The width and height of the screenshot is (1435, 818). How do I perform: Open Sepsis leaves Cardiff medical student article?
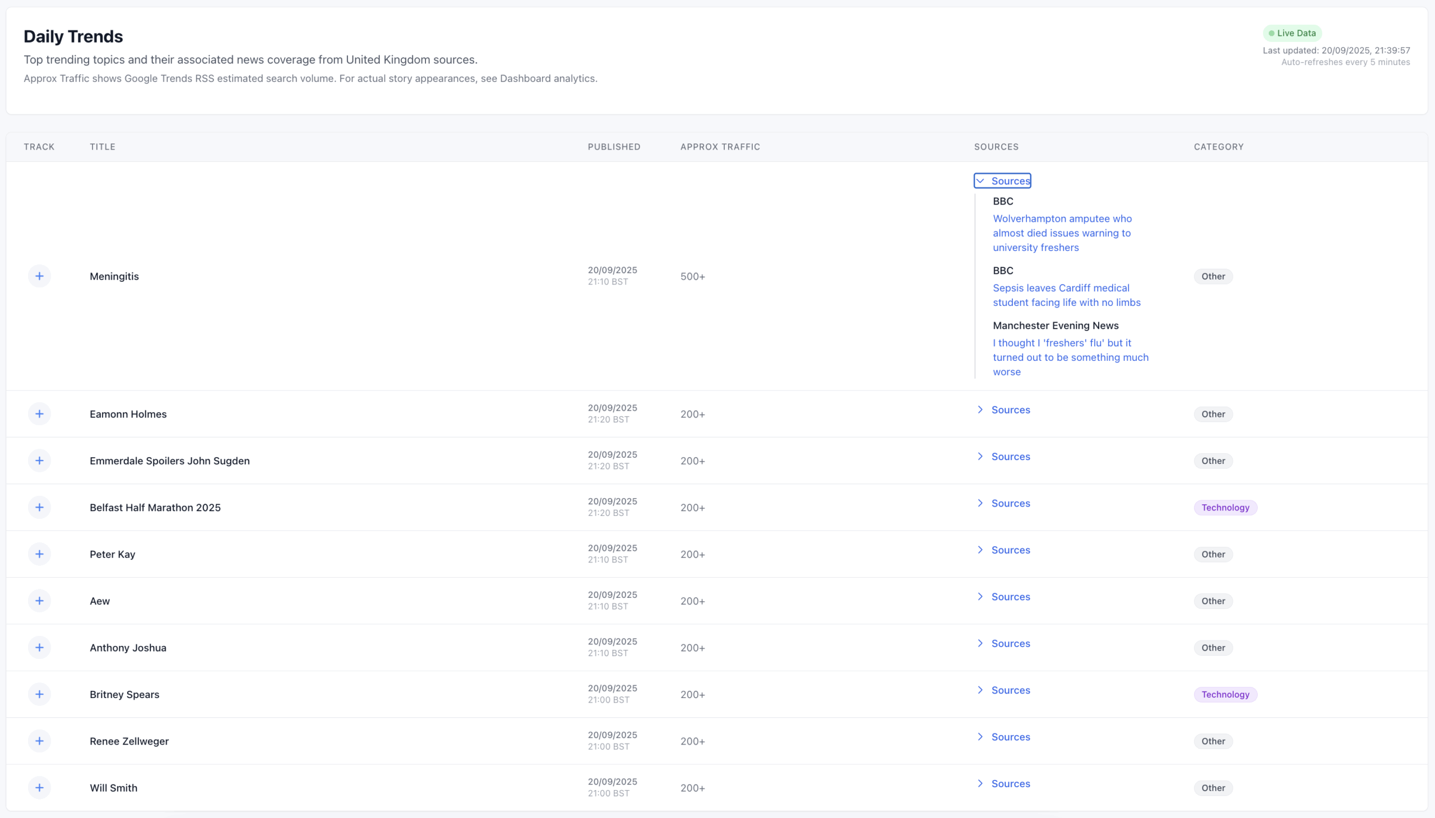pyautogui.click(x=1066, y=295)
